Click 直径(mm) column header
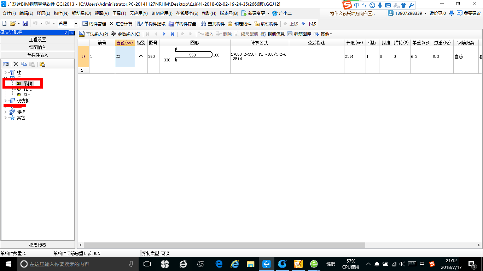483x271 pixels. click(x=125, y=43)
